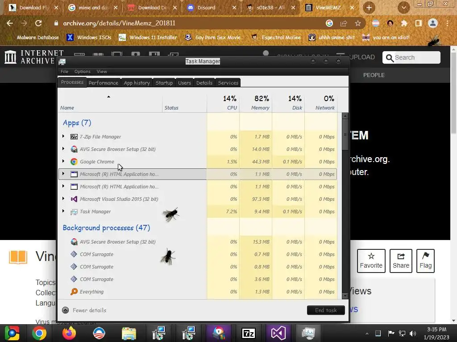
Task: Sort processes by the Name column header
Action: point(111,102)
